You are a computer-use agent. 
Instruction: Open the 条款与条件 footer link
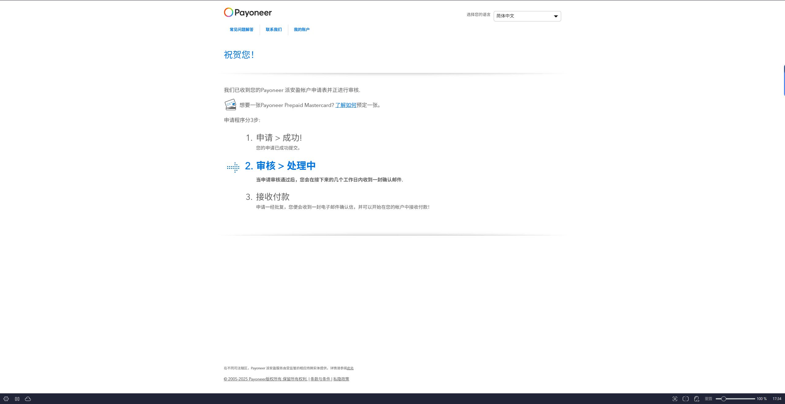[x=320, y=379]
